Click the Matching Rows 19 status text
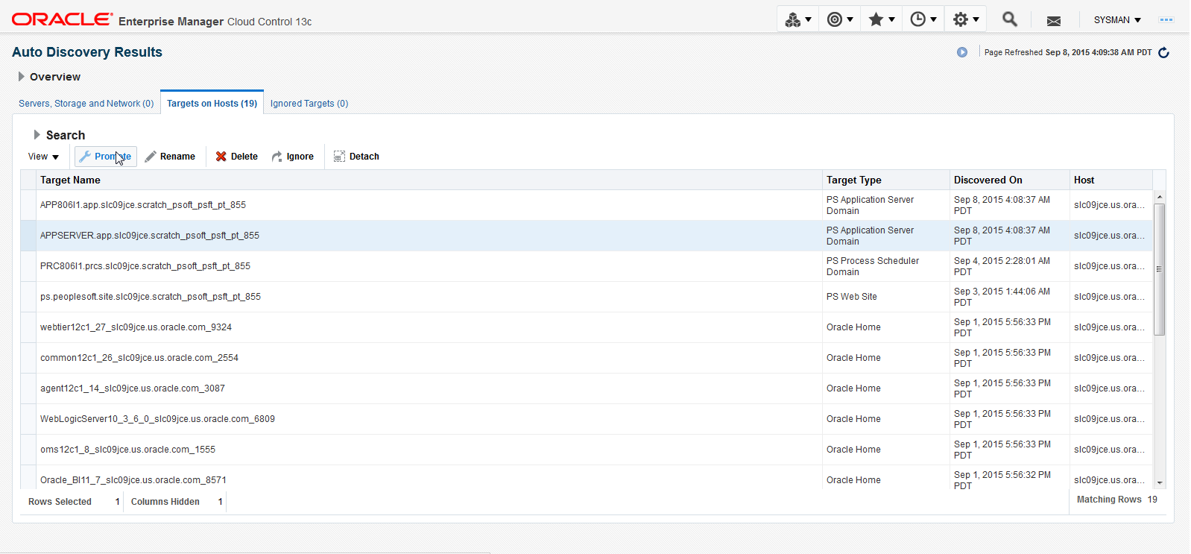This screenshot has width=1191, height=554. coord(1117,500)
